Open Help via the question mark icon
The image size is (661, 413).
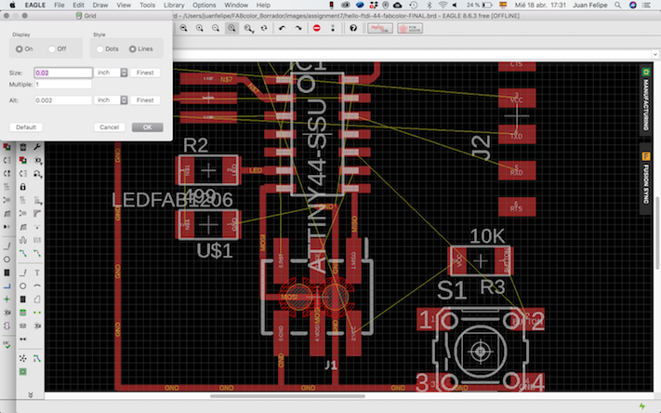[x=352, y=29]
